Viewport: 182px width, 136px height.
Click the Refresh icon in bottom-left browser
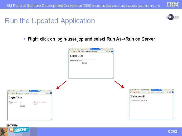click(15, 93)
